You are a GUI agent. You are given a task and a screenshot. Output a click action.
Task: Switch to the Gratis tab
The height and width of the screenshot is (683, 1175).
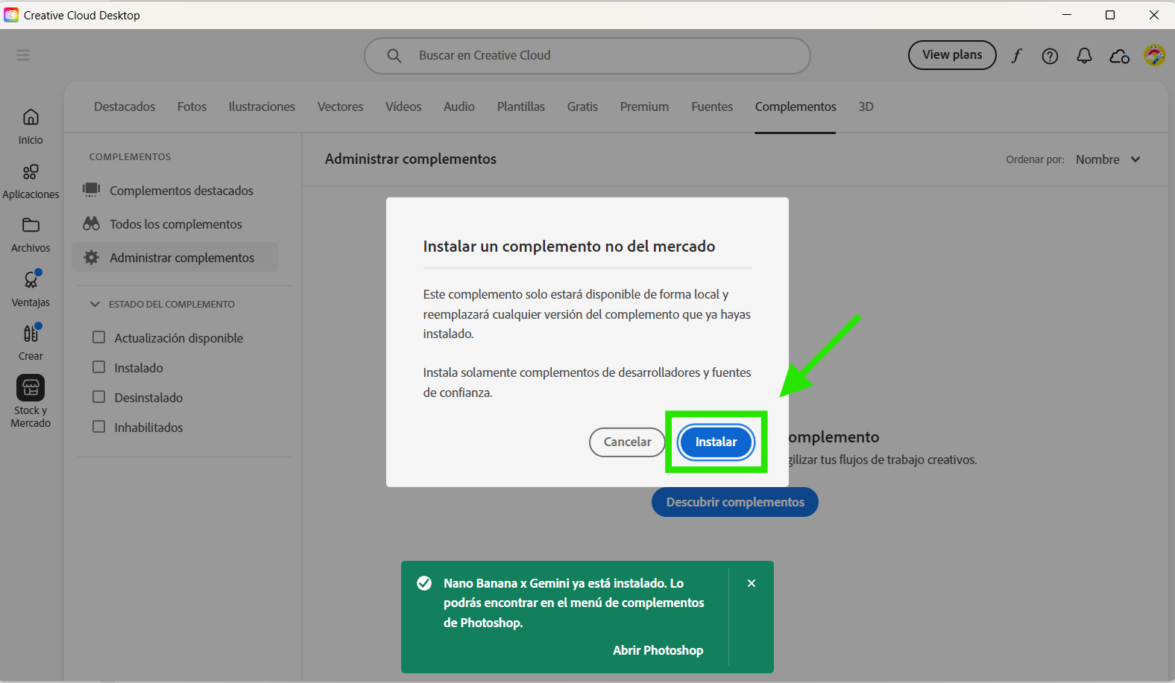click(x=582, y=107)
